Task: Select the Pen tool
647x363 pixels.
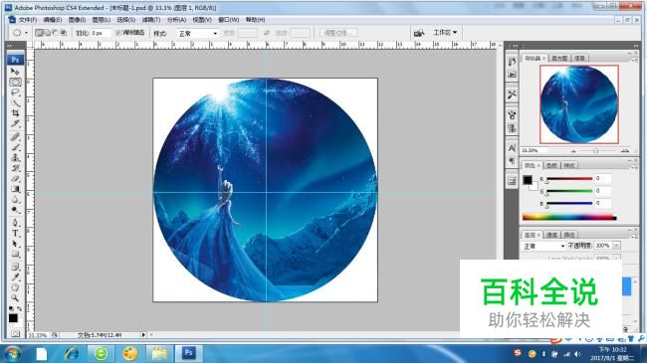Action: point(15,223)
